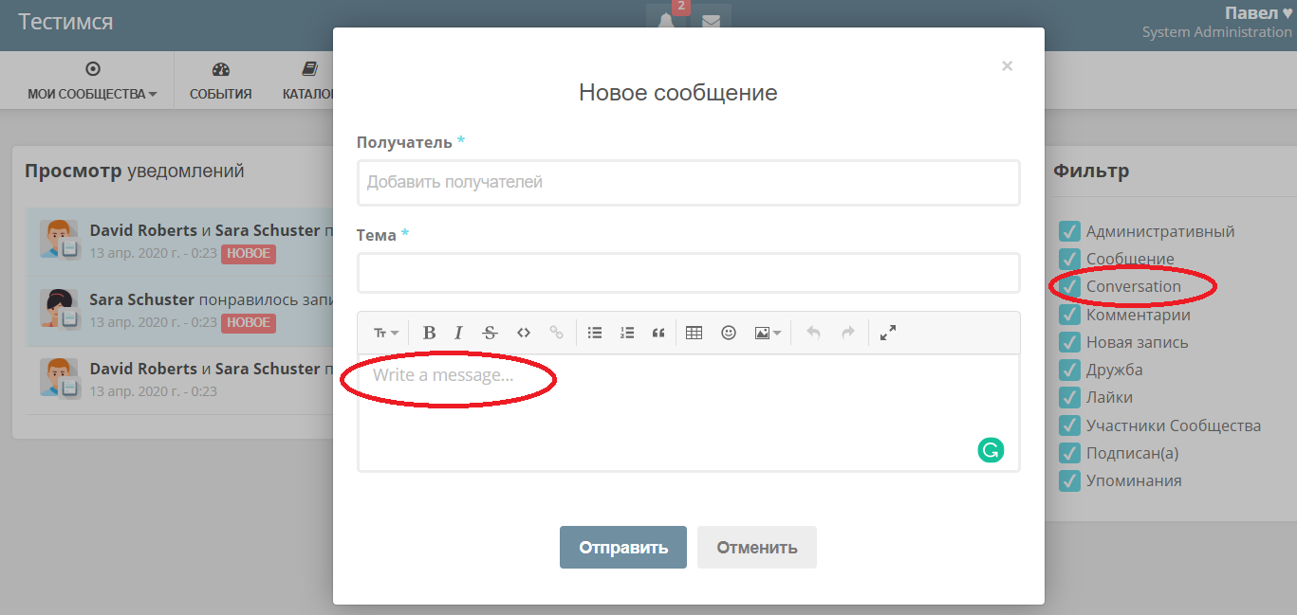
Task: Apply strikethrough formatting
Action: pos(490,333)
